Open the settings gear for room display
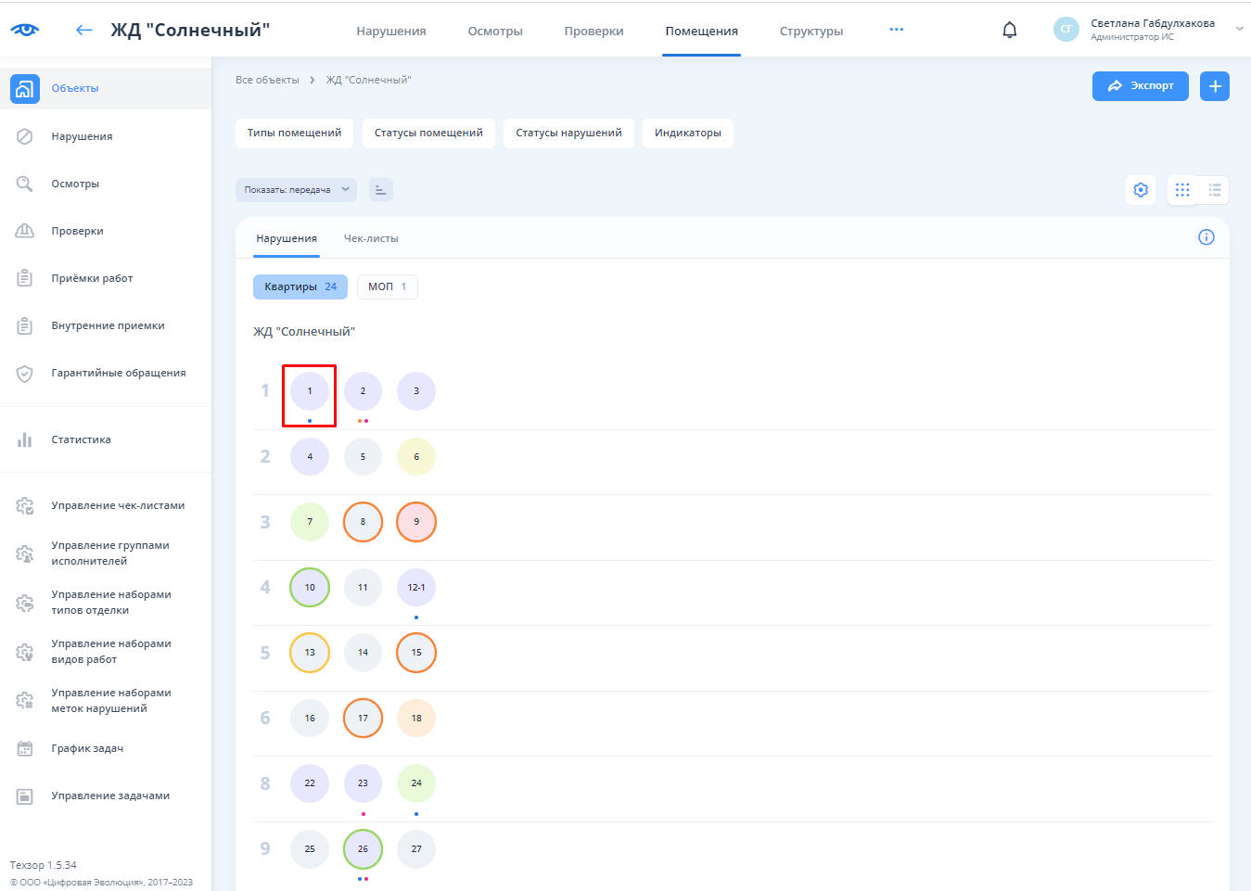 tap(1141, 190)
